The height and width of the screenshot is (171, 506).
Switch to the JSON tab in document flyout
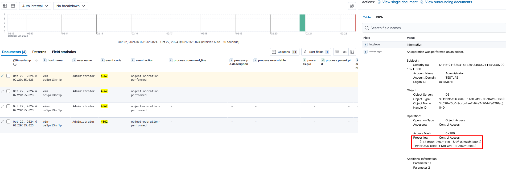379,17
